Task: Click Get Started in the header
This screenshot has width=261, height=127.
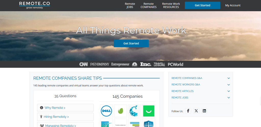Action: click(x=202, y=5)
